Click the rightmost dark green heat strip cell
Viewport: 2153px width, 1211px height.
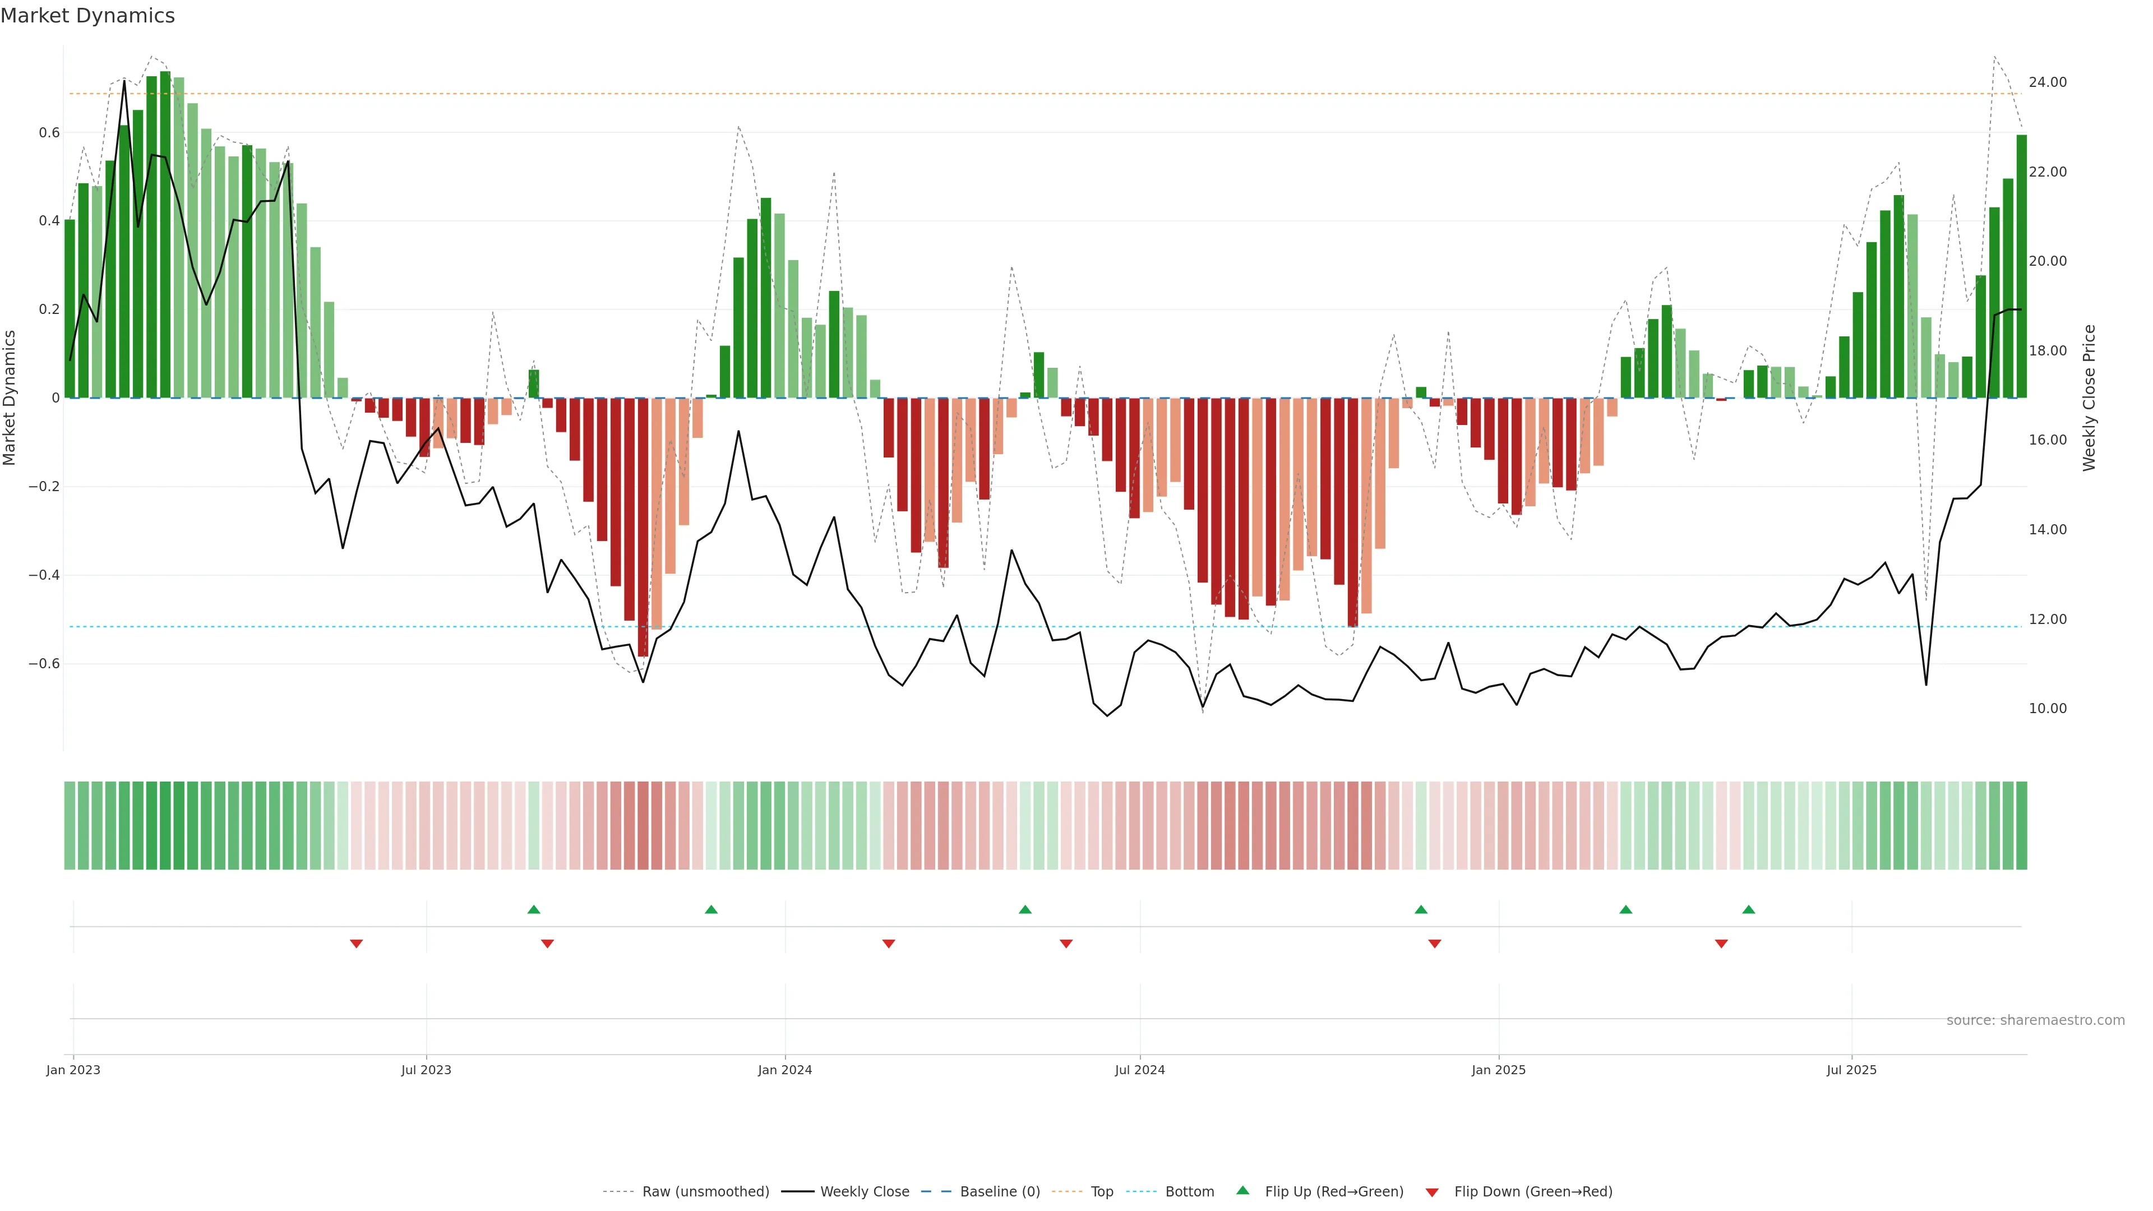click(x=2021, y=826)
